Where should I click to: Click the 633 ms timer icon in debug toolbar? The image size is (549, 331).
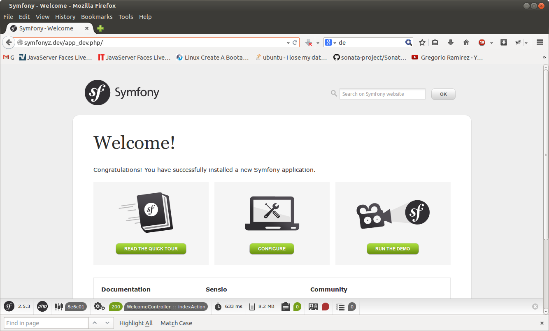pos(217,306)
